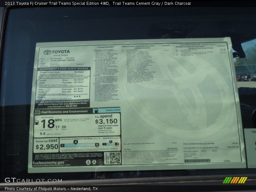
Task: Click the large 18 MPG figure
Action: (48, 124)
